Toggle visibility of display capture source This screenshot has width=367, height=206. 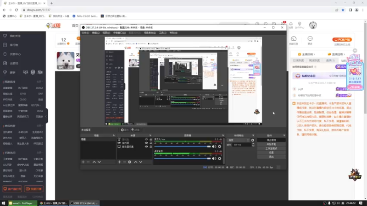pyautogui.click(x=146, y=146)
